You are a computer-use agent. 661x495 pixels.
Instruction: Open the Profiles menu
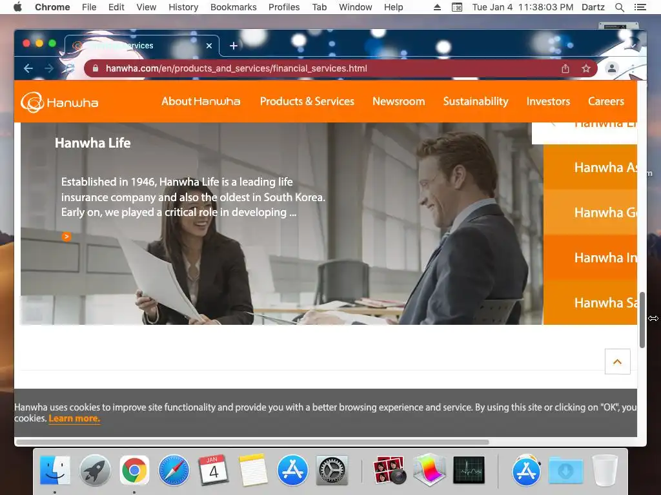(284, 7)
